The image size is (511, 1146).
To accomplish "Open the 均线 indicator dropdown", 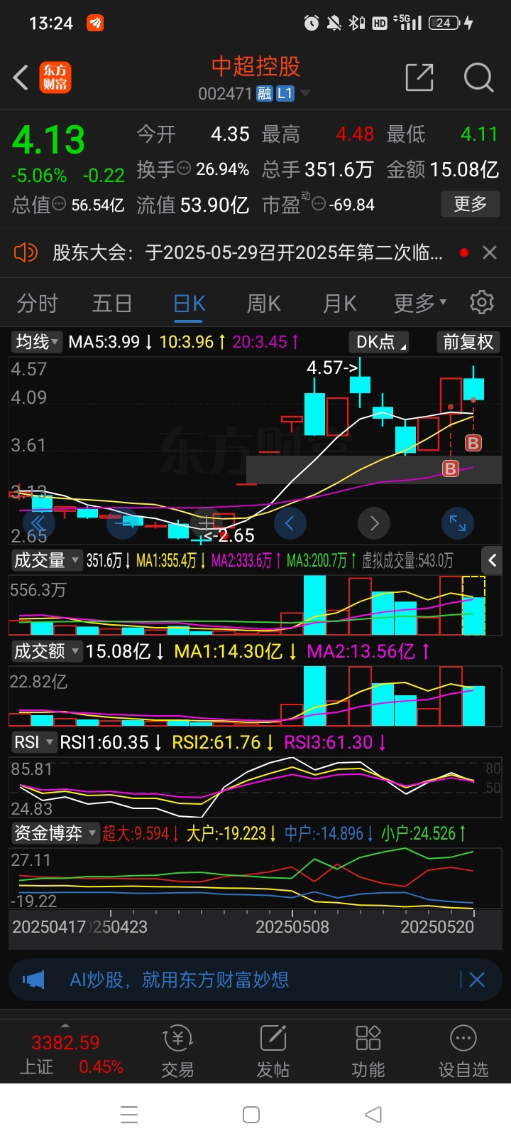I will [x=38, y=342].
